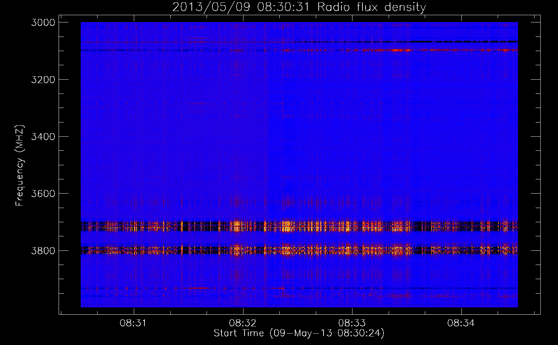The width and height of the screenshot is (558, 345).
Task: Click the 3400 frequency tick label
Action: pyautogui.click(x=43, y=137)
